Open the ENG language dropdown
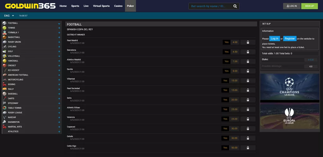 (x=9, y=16)
